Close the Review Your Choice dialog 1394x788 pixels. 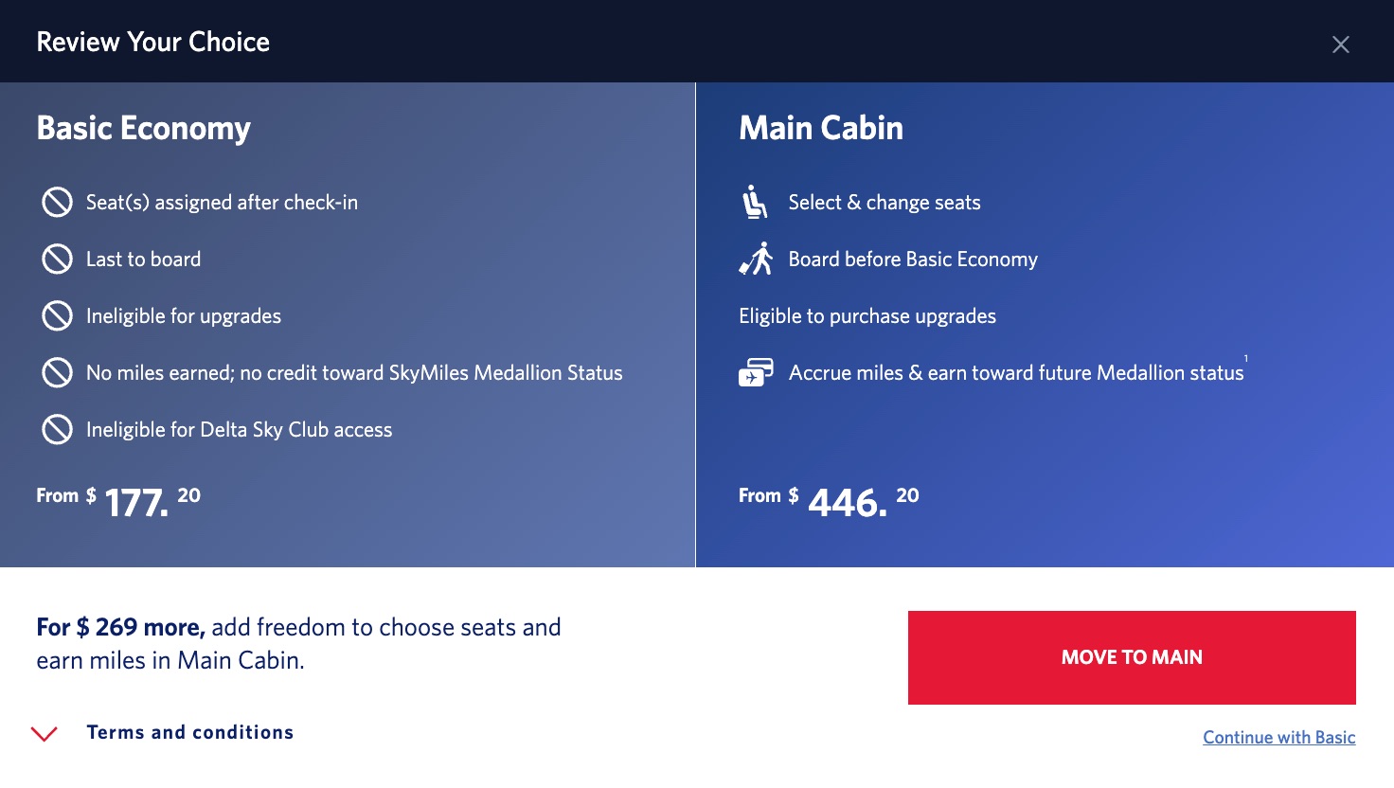click(x=1341, y=44)
